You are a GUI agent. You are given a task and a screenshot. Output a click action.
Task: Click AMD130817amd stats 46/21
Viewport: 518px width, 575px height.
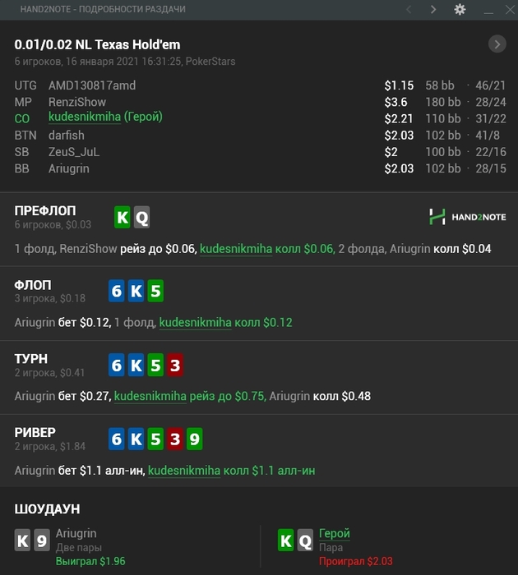[491, 85]
